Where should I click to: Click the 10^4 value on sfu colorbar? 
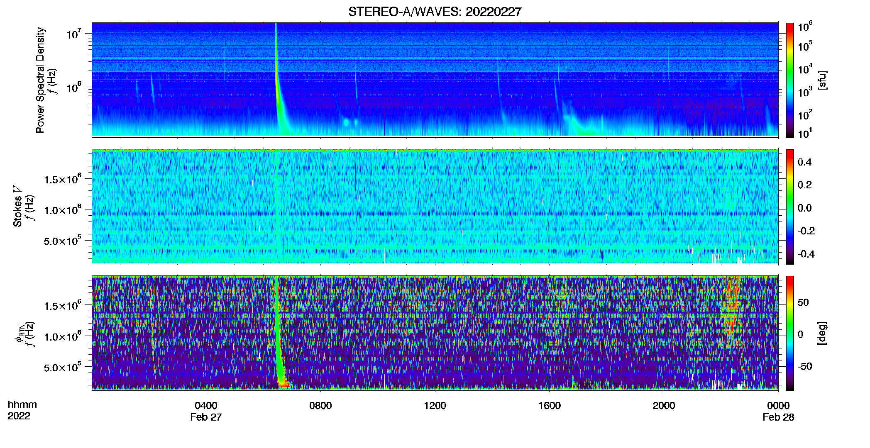[805, 69]
